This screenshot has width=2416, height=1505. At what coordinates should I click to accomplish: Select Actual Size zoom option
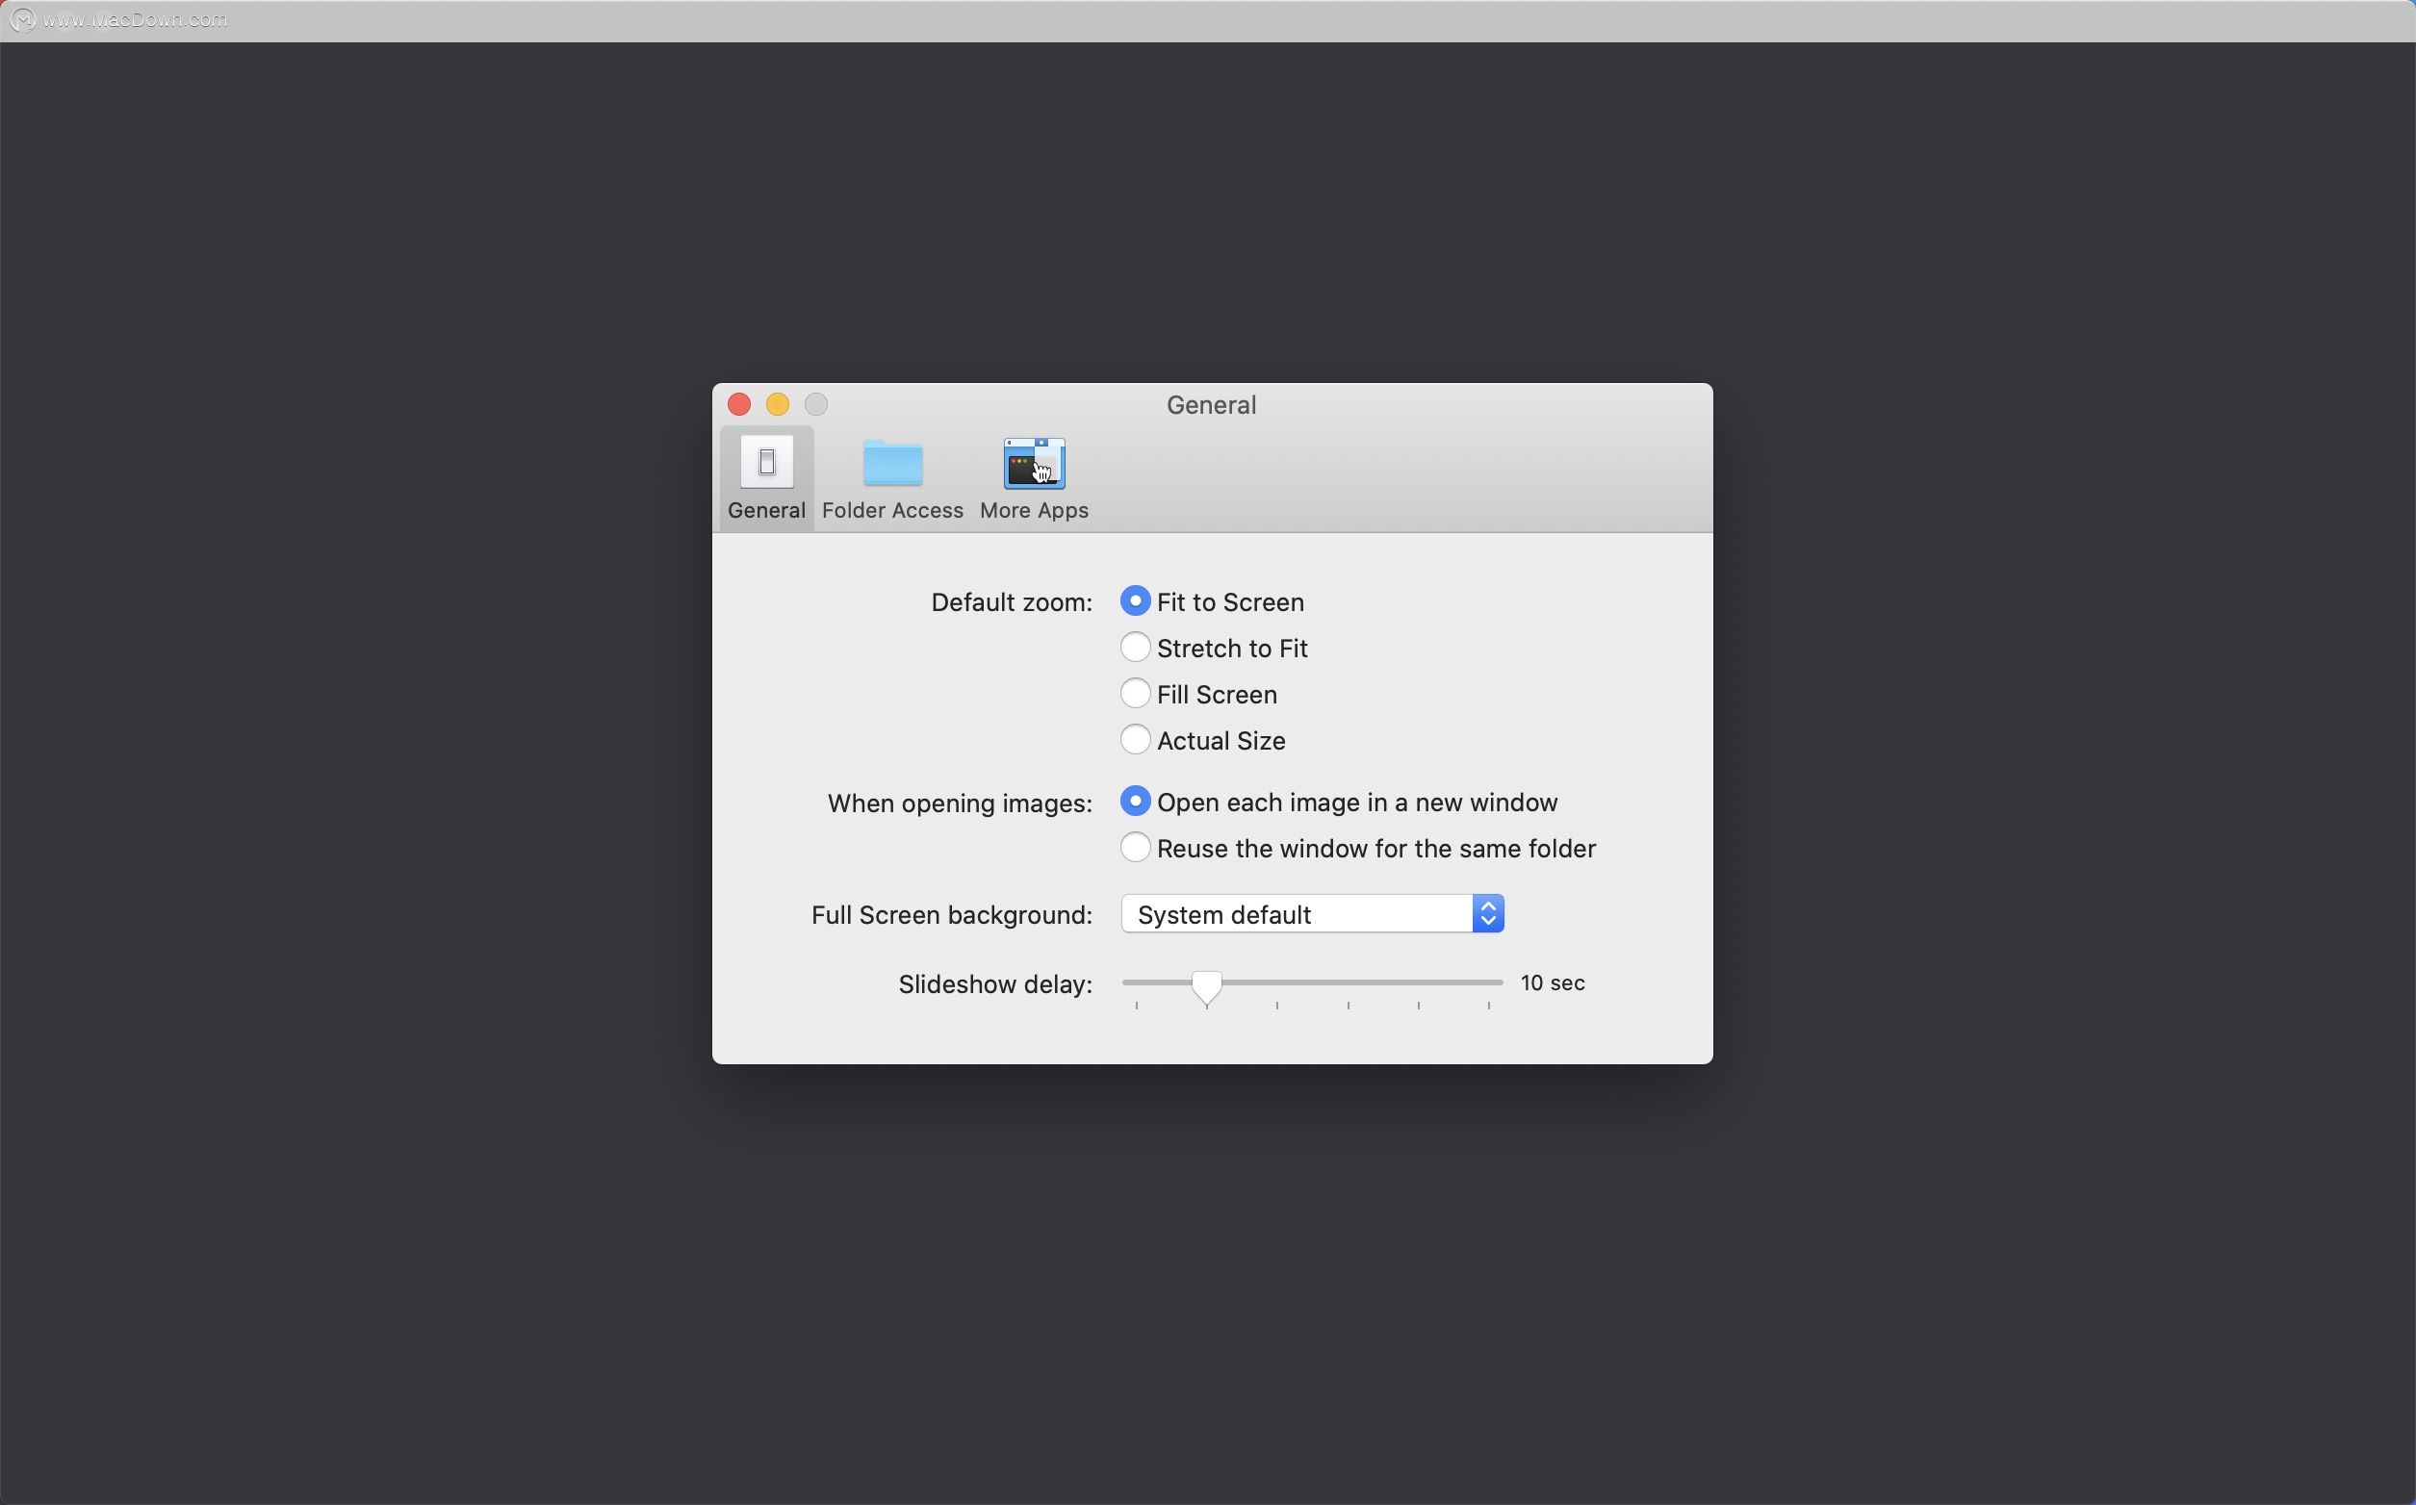coord(1135,740)
